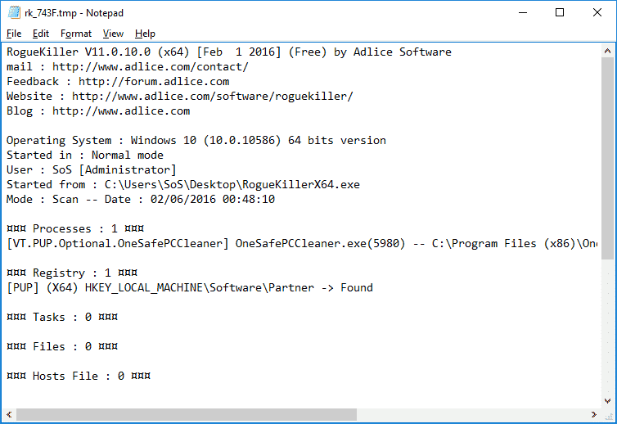Open the Format menu
This screenshot has height=424, width=617.
tap(76, 34)
